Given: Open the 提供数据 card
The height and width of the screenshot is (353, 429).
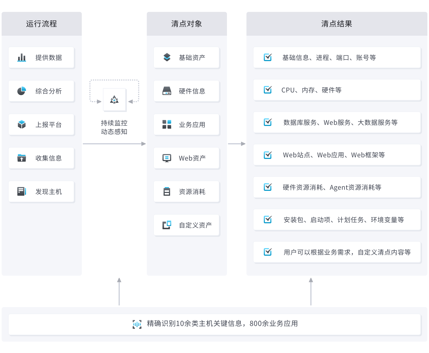Looking at the screenshot, I should [41, 58].
